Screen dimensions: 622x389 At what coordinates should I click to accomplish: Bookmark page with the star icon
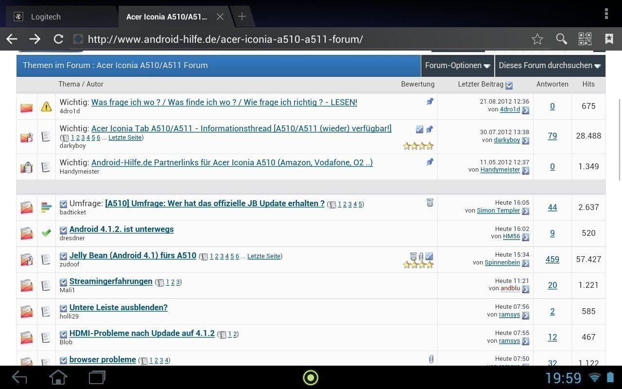537,39
